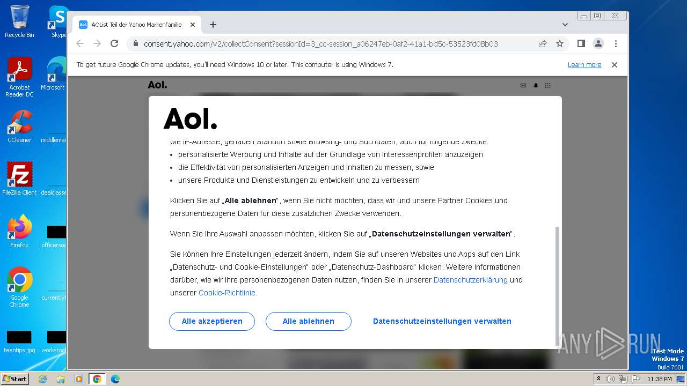
Task: Open Aol notifications bell icon
Action: [x=536, y=85]
